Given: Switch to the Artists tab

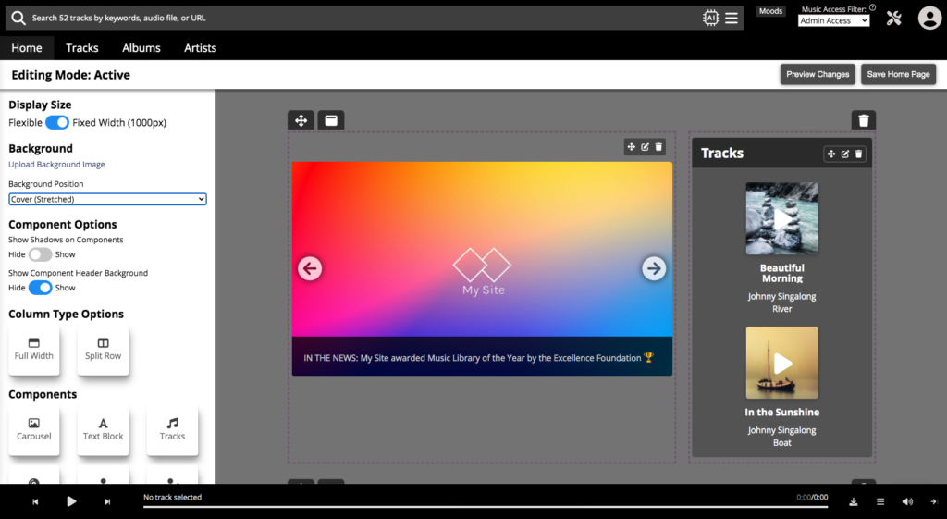Looking at the screenshot, I should 200,48.
